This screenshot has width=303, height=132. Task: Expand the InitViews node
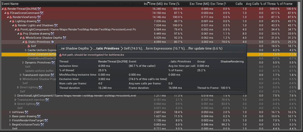[10, 112]
